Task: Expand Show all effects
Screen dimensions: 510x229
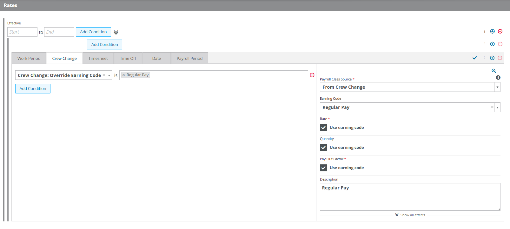Action: [410, 215]
